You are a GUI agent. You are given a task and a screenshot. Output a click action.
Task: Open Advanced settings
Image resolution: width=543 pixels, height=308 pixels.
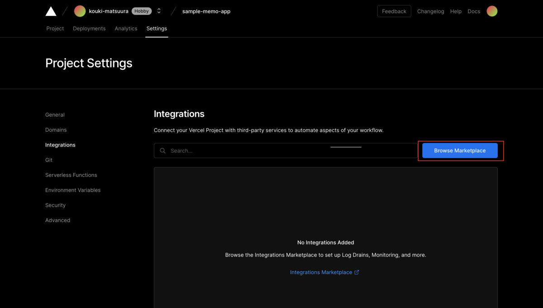[x=57, y=220]
